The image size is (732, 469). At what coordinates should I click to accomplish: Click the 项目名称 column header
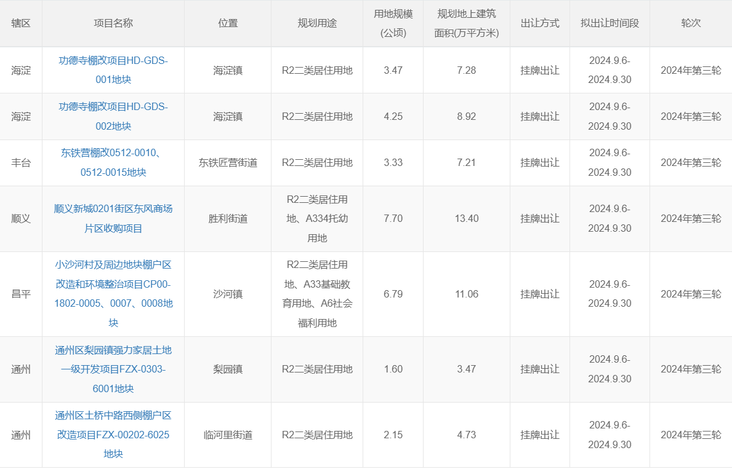click(113, 23)
